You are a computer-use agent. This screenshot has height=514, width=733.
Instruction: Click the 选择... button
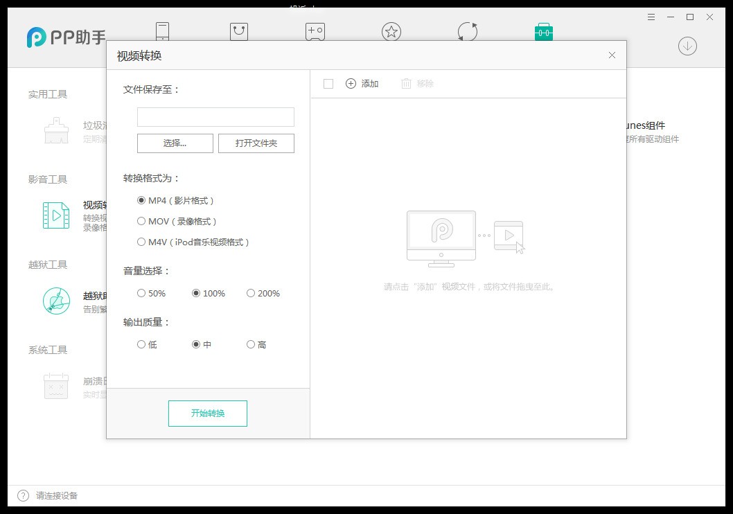pos(175,143)
